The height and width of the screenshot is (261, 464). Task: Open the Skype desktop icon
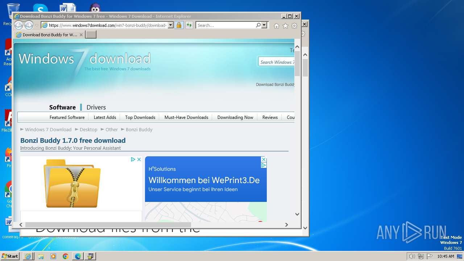point(40,8)
